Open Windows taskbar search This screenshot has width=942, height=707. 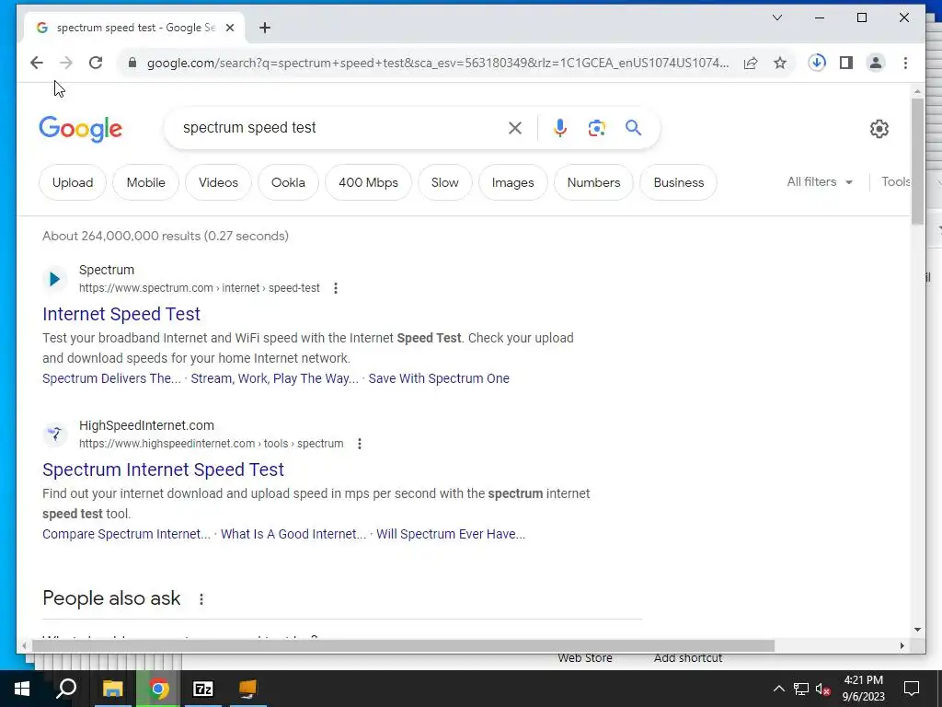(x=66, y=689)
